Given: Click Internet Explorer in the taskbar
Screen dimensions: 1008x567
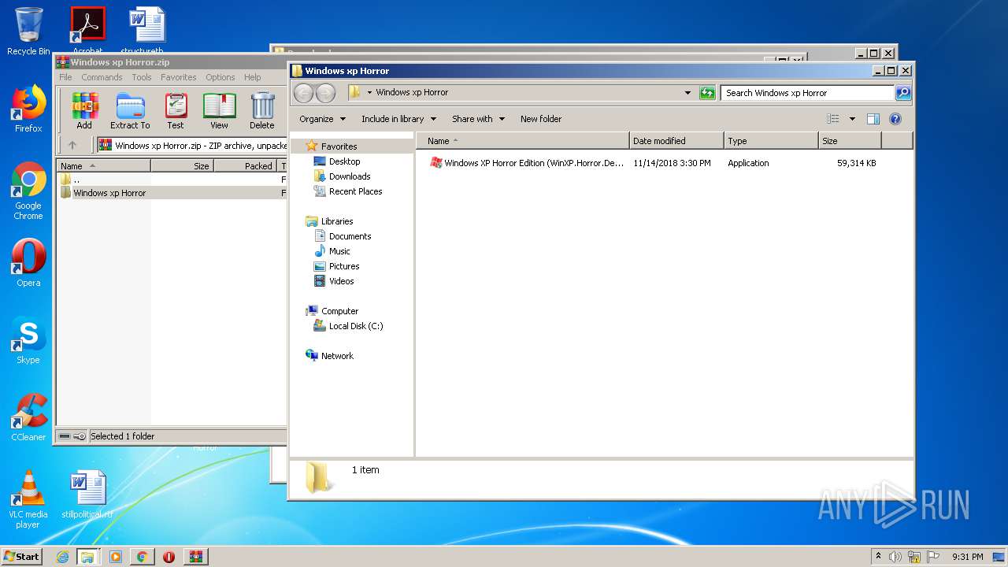Looking at the screenshot, I should click(x=62, y=557).
